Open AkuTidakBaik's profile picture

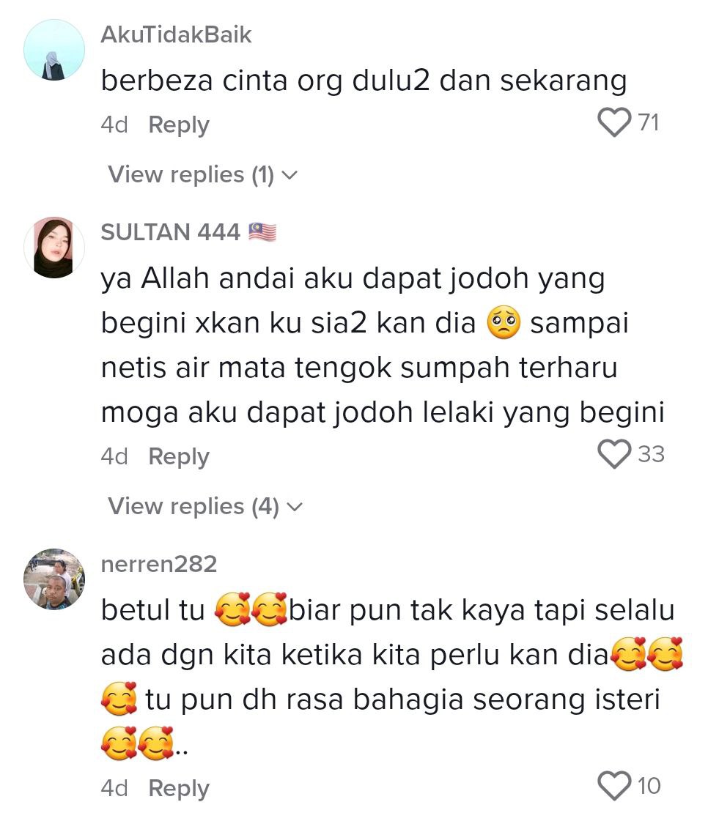(54, 50)
